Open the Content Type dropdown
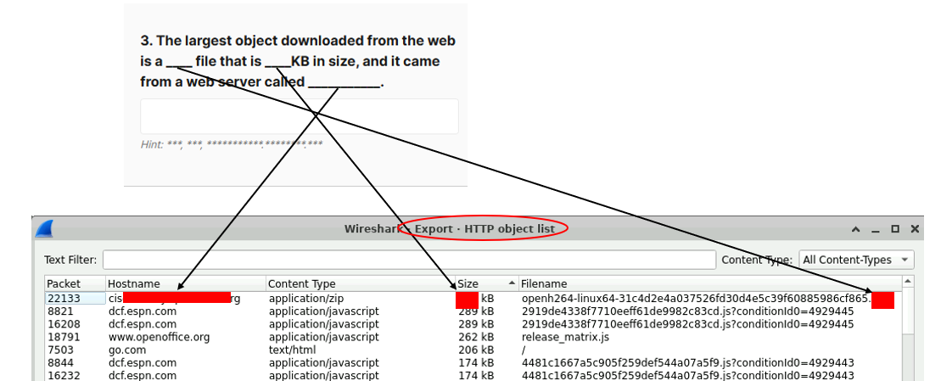Image resolution: width=941 pixels, height=381 pixels. click(857, 260)
